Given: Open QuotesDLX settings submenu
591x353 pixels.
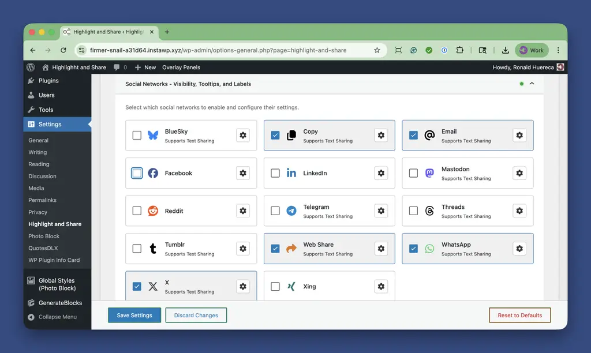Looking at the screenshot, I should pos(43,248).
